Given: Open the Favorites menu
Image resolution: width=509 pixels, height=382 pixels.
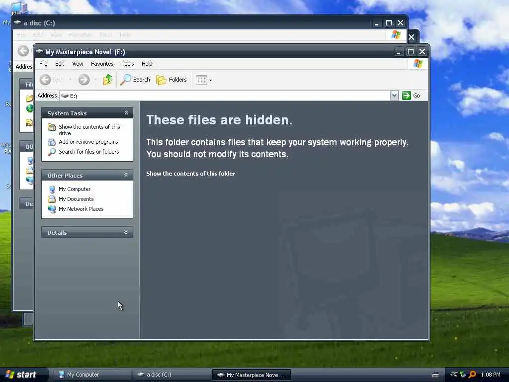Looking at the screenshot, I should tap(102, 64).
